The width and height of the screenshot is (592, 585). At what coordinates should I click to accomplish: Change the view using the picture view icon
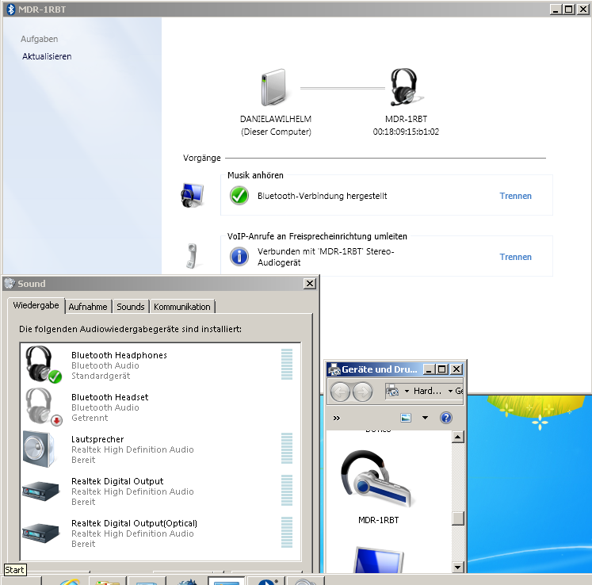(406, 418)
